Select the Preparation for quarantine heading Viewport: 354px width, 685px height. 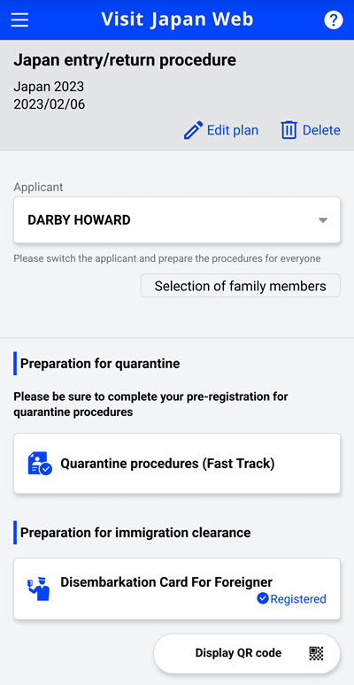click(100, 364)
